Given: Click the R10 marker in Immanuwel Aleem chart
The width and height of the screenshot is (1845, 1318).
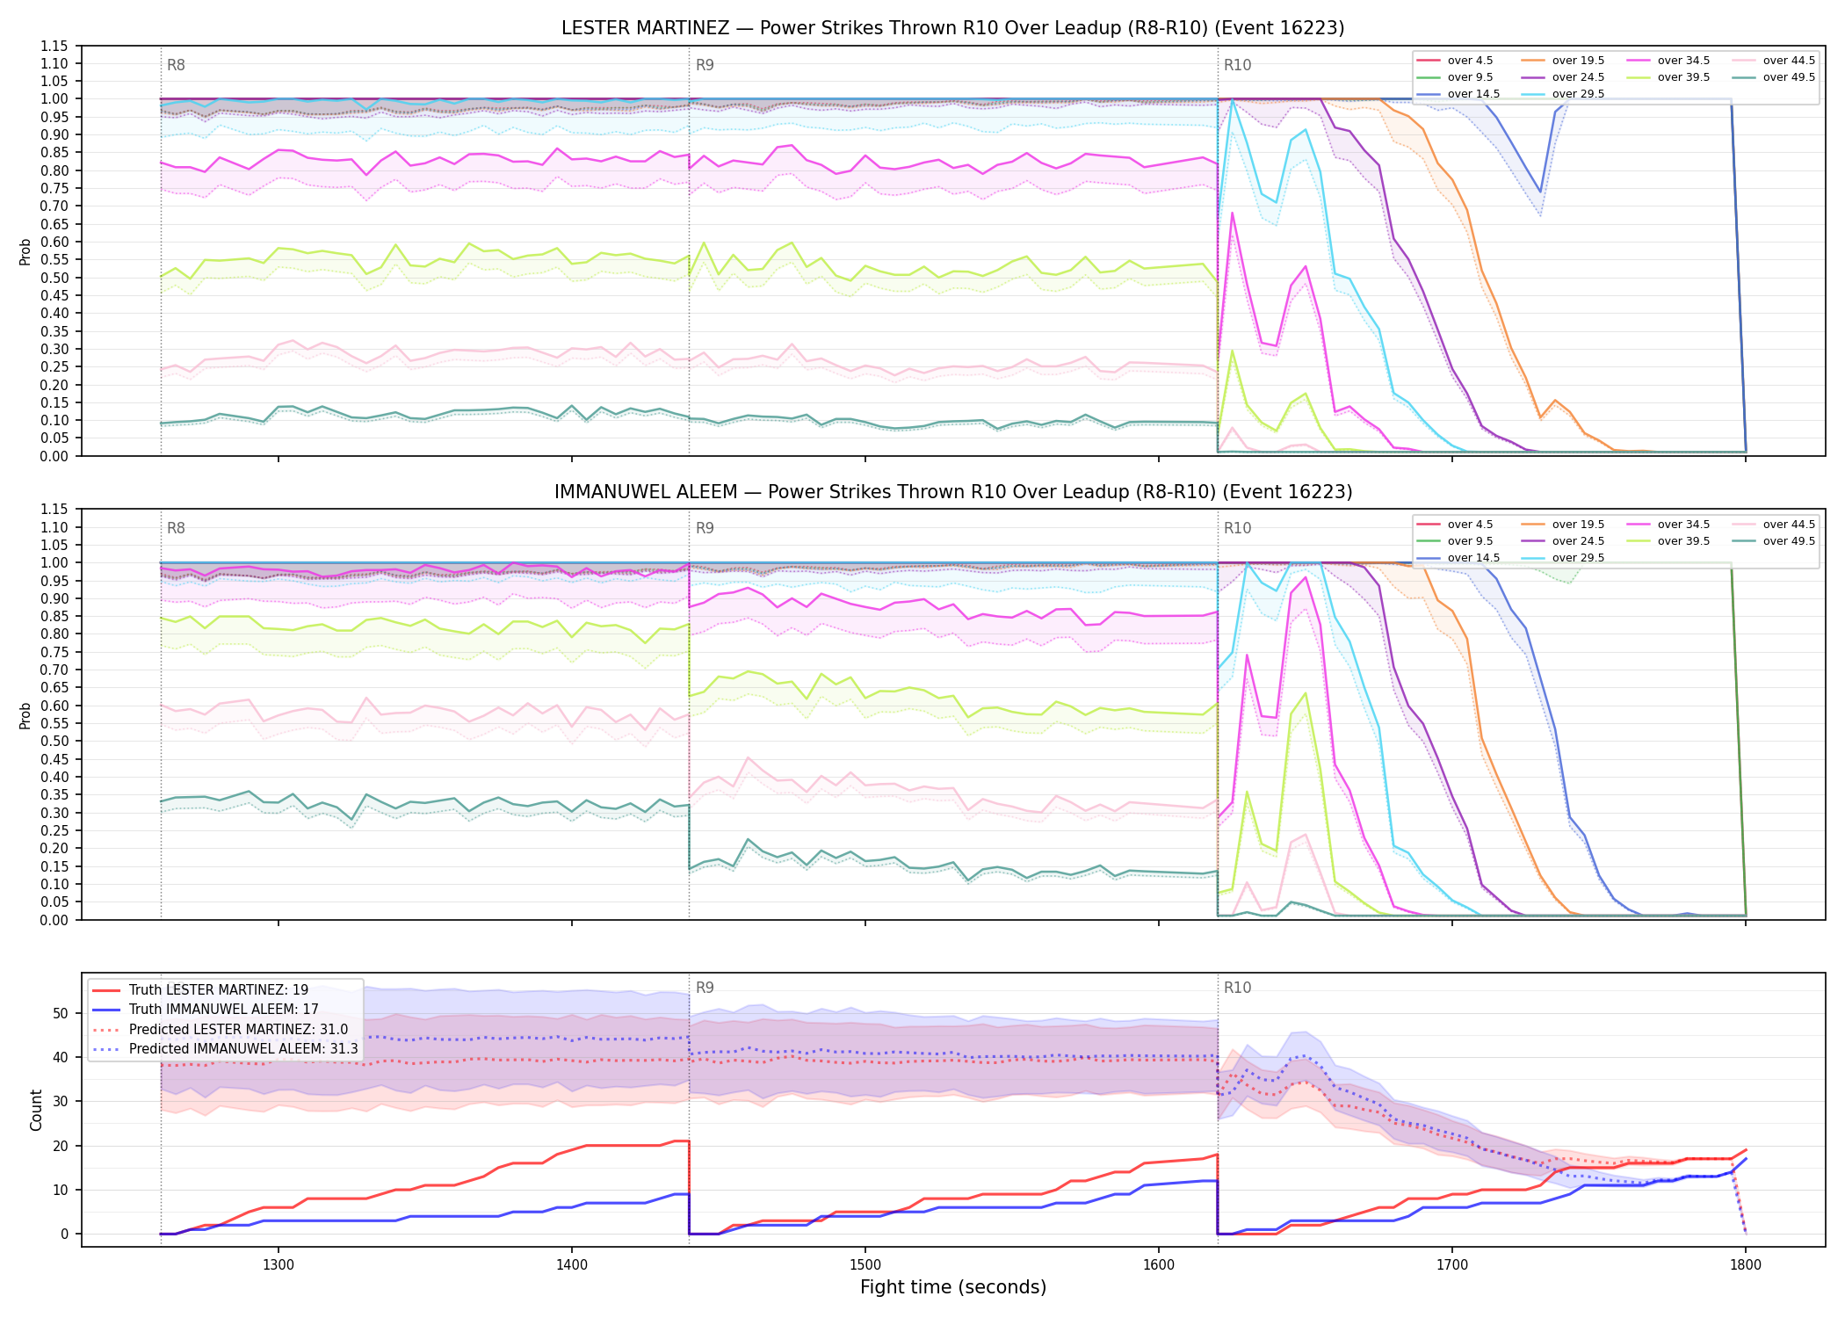Looking at the screenshot, I should point(1237,528).
